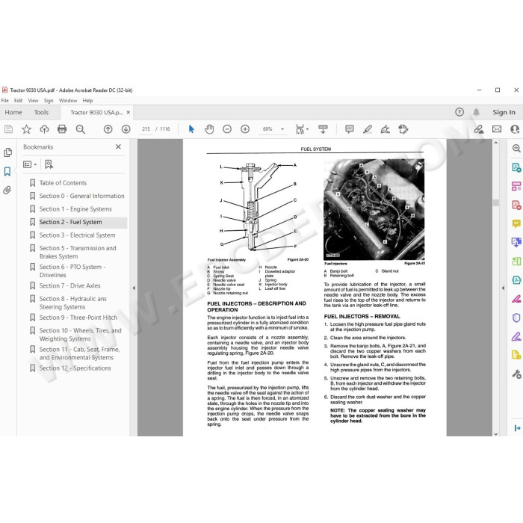This screenshot has height=523, width=523.
Task: Go to next page arrow
Action: [x=126, y=129]
